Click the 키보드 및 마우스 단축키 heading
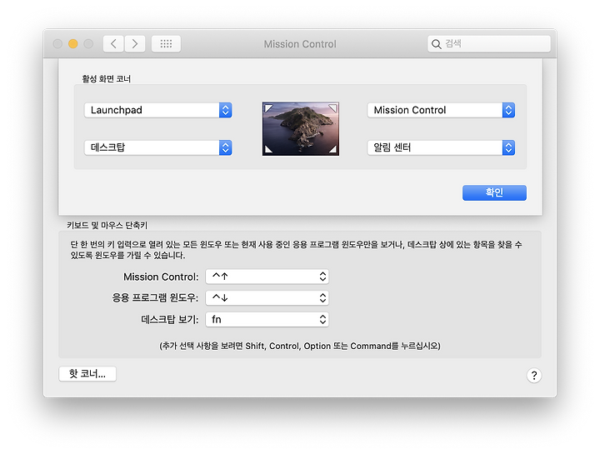 [x=107, y=225]
